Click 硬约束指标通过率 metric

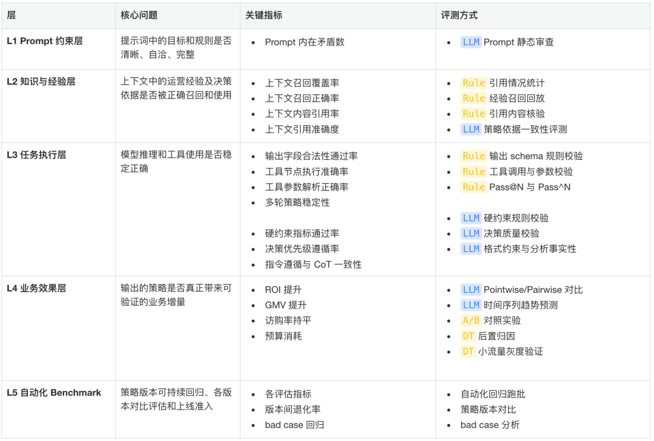pyautogui.click(x=302, y=234)
